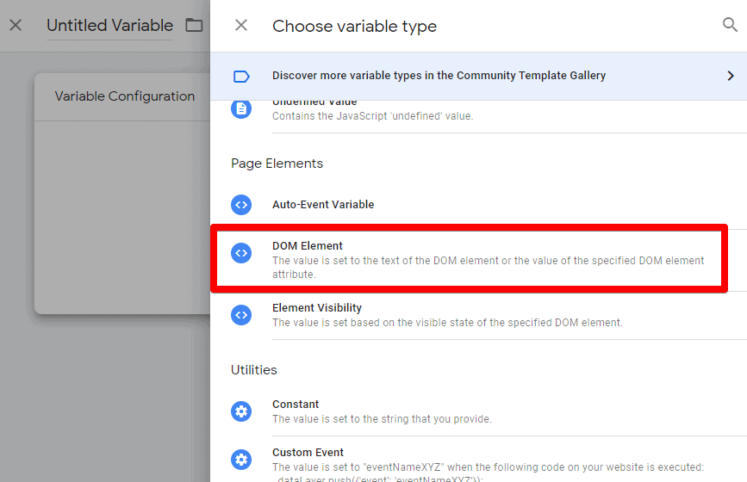The height and width of the screenshot is (482, 747).
Task: Click the Utilities section heading
Action: 254,370
